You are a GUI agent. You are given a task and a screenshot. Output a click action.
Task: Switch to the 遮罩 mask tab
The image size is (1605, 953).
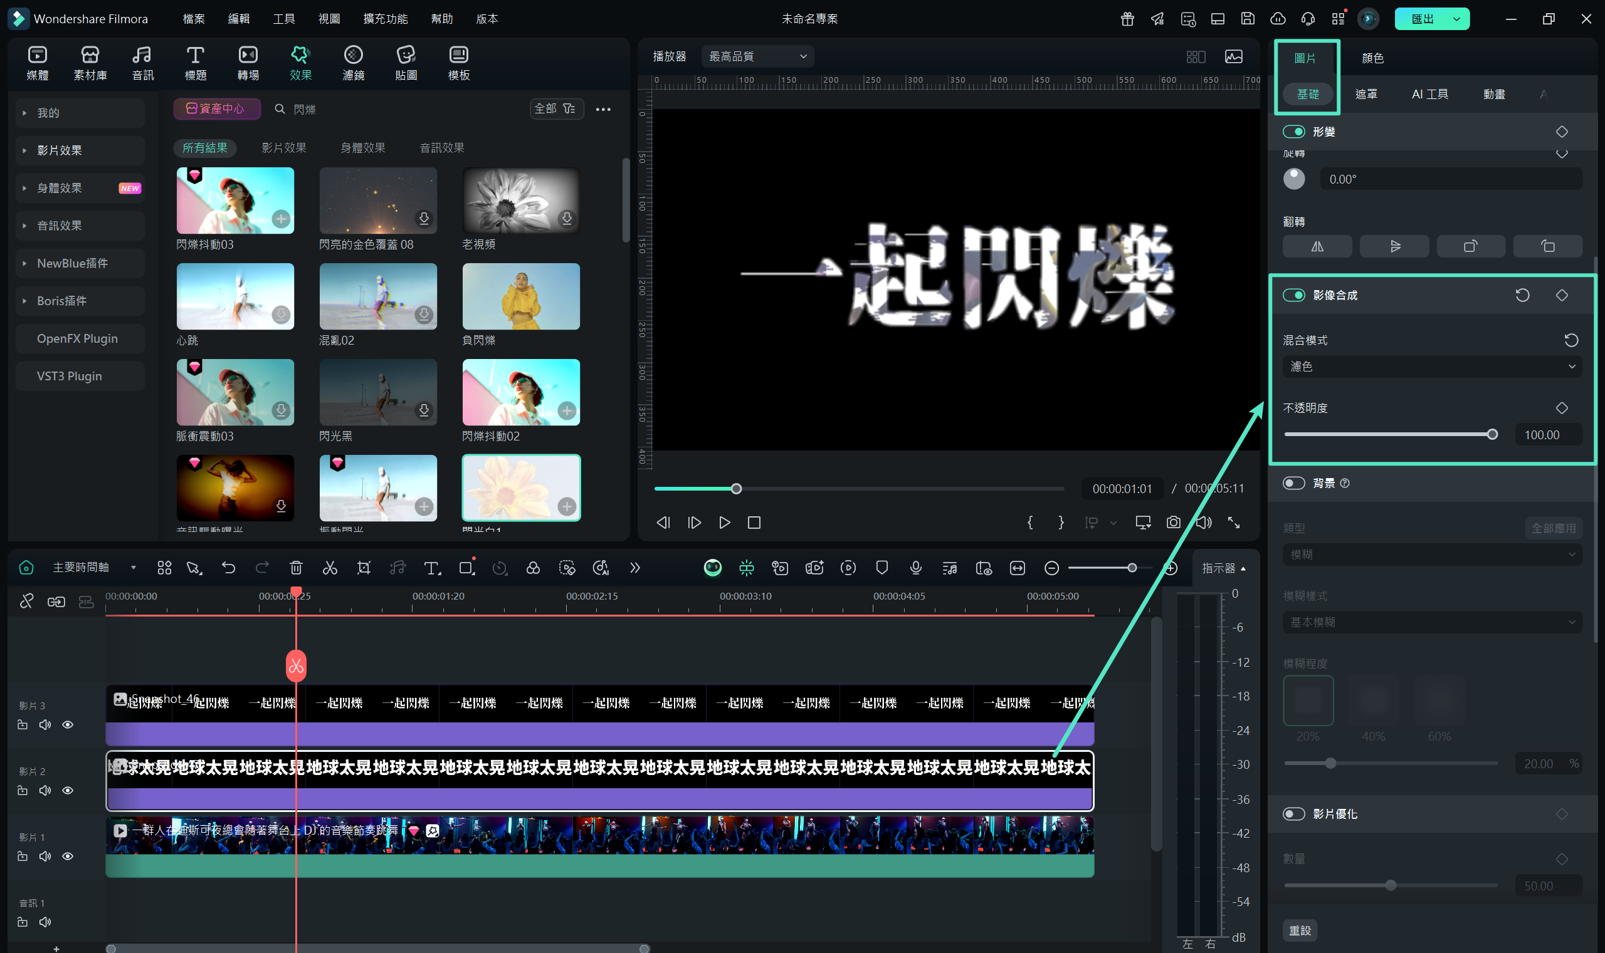pyautogui.click(x=1366, y=95)
